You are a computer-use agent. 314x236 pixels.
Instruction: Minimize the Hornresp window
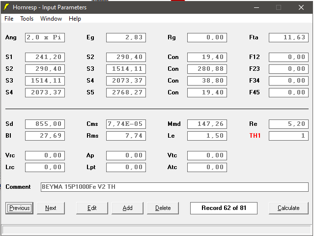pos(257,7)
